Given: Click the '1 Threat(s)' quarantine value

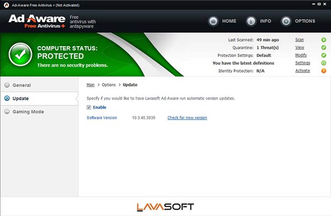Looking at the screenshot, I should click(268, 48).
